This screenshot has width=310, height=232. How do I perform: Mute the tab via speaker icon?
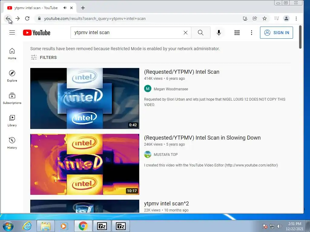65,8
